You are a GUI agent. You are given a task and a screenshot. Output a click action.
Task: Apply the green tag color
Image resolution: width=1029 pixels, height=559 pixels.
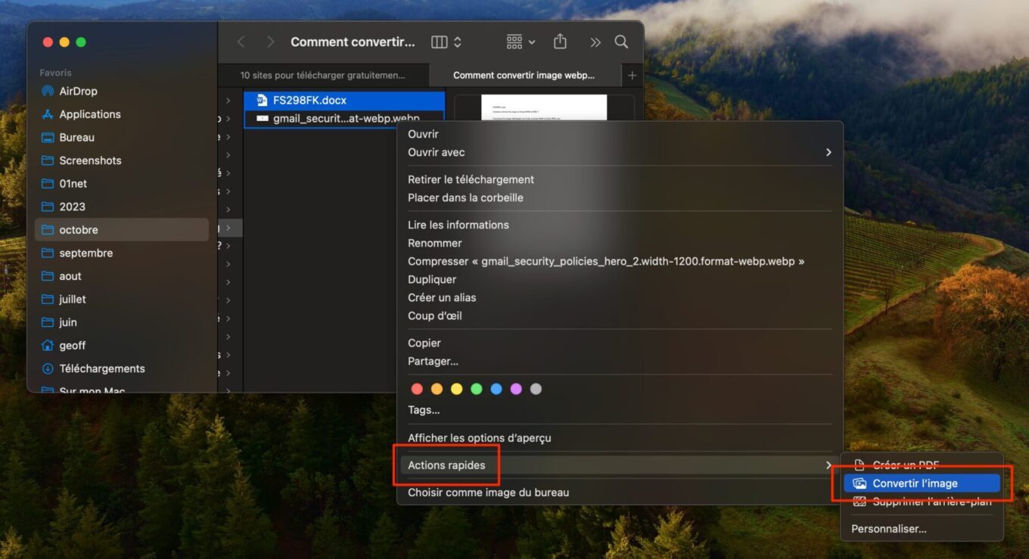476,389
